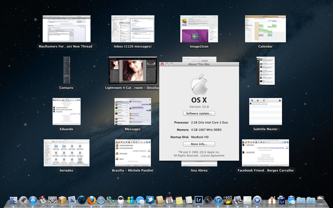Open iTunes music note icon in Dock
Screen dimensions: 333x208
[218, 200]
